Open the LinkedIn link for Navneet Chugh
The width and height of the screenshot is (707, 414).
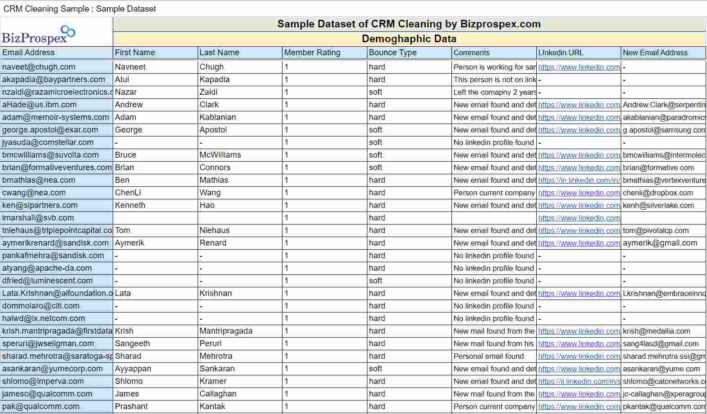pyautogui.click(x=579, y=67)
